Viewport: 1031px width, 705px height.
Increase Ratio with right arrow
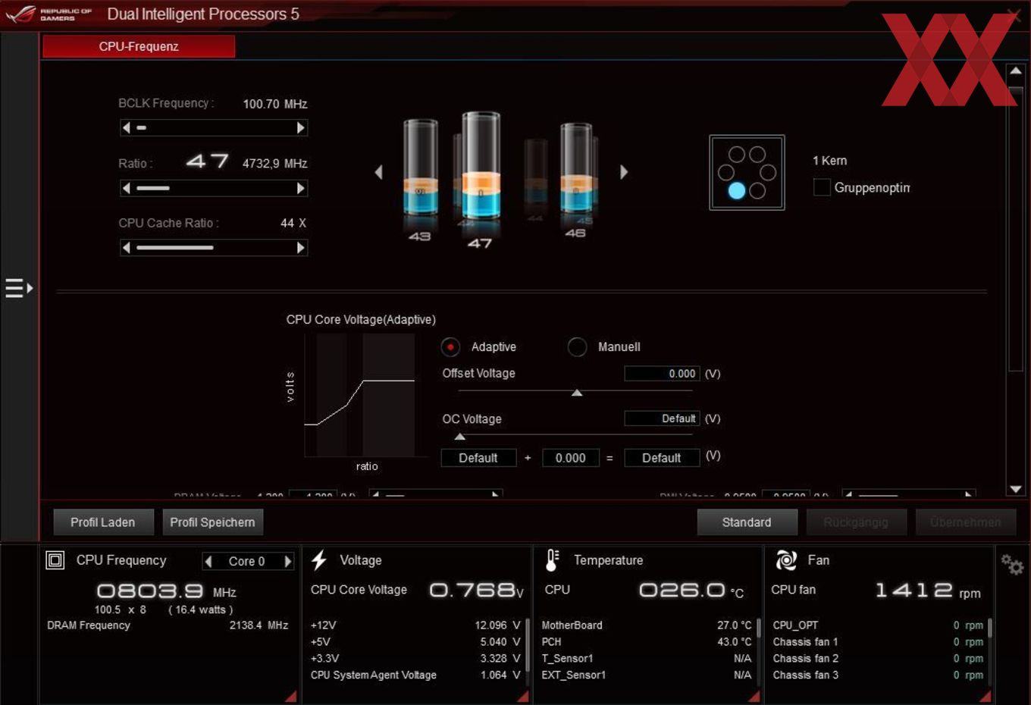[x=301, y=188]
